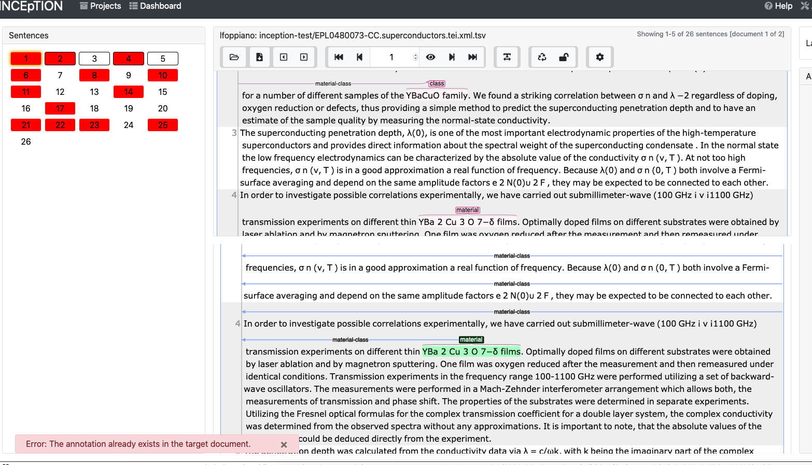This screenshot has width=812, height=465.
Task: Click the document title lfoppiano inception-test
Action: pos(353,35)
